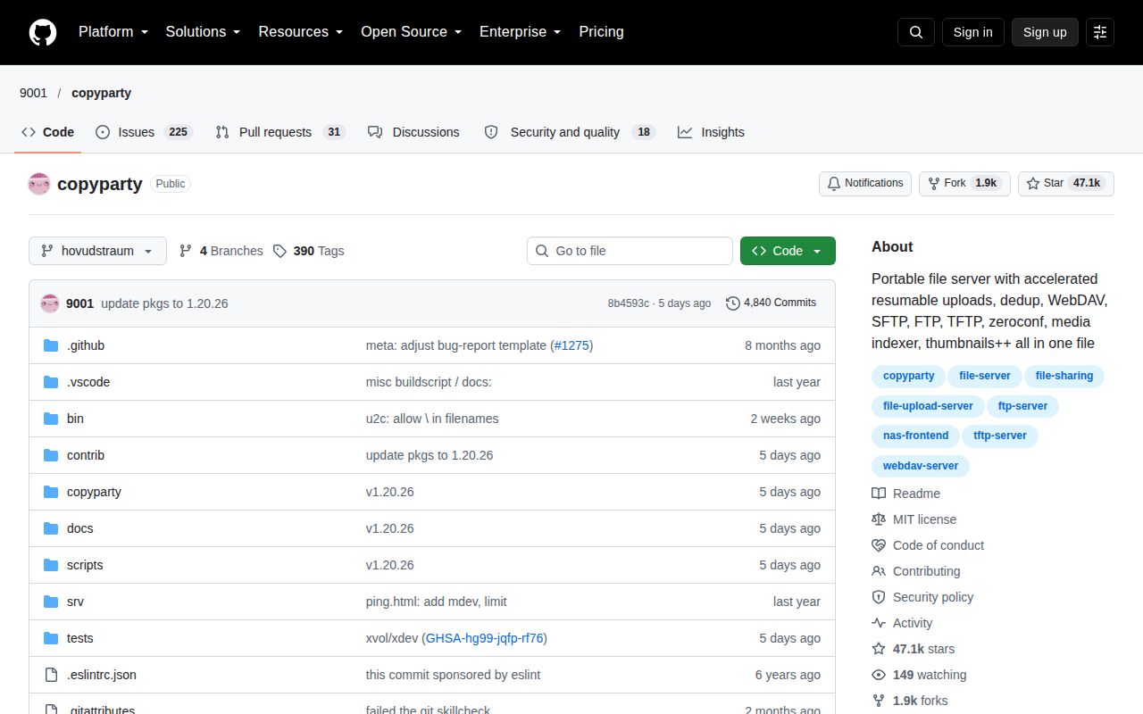1143x714 pixels.
Task: Expand the Open Source menu
Action: (x=411, y=32)
